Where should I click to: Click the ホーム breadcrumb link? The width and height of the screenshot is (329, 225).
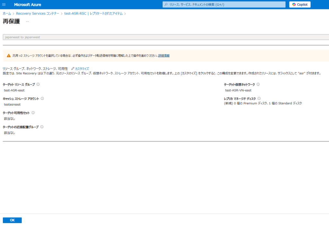[7, 13]
